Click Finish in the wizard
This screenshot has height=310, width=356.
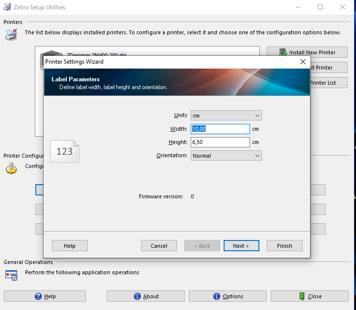(x=284, y=246)
